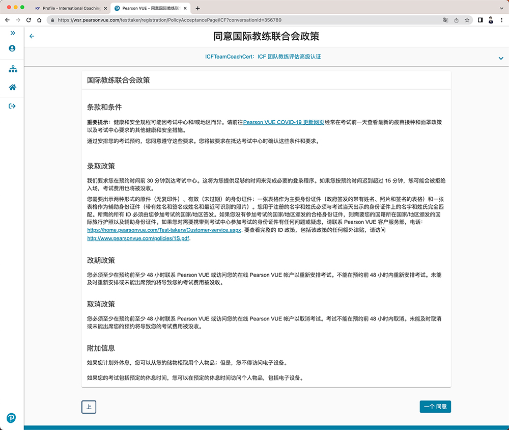Open the user profile icon in sidebar
Viewport: 509px width, 430px height.
pyautogui.click(x=12, y=48)
